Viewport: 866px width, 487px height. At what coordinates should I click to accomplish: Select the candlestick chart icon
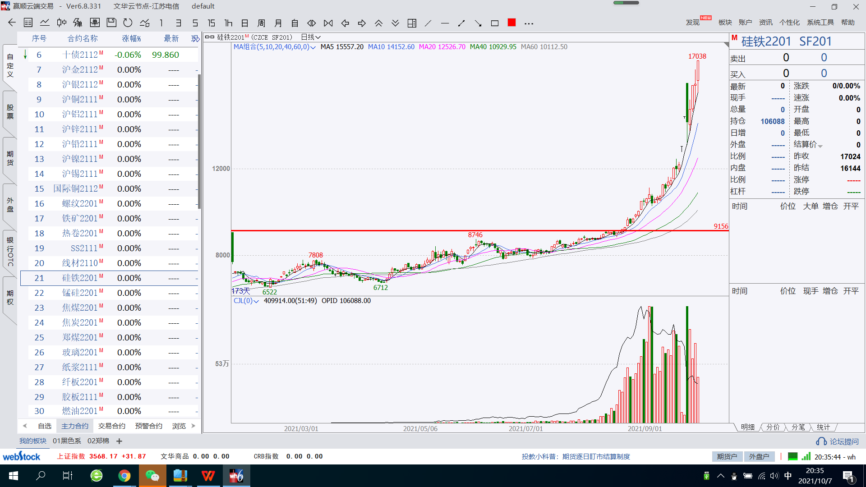61,23
